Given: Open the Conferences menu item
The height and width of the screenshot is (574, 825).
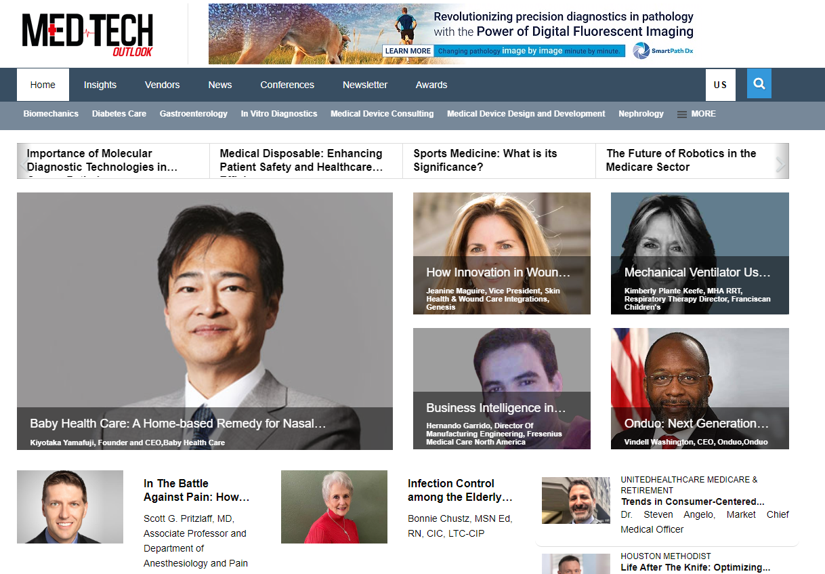Looking at the screenshot, I should pyautogui.click(x=287, y=85).
